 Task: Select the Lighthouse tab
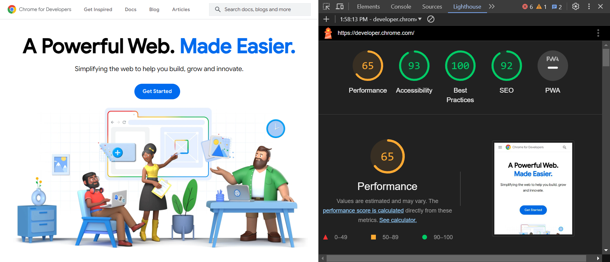pos(467,7)
